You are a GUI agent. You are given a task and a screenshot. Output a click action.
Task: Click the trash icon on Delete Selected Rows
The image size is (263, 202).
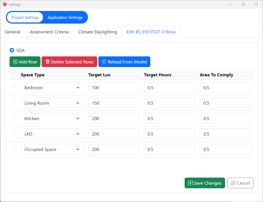click(47, 62)
